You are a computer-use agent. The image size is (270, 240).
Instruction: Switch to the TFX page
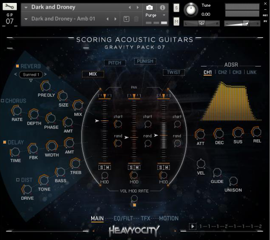tap(146, 218)
